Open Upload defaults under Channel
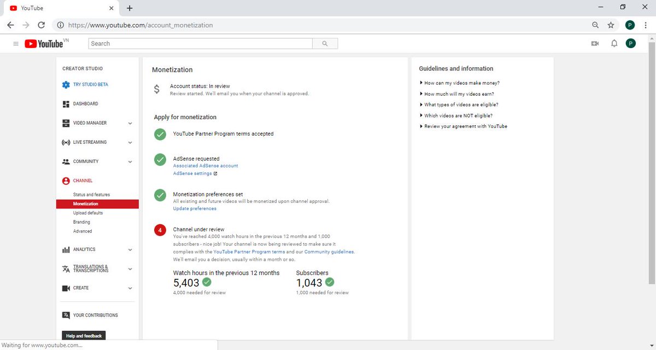This screenshot has height=350, width=656. (x=88, y=213)
